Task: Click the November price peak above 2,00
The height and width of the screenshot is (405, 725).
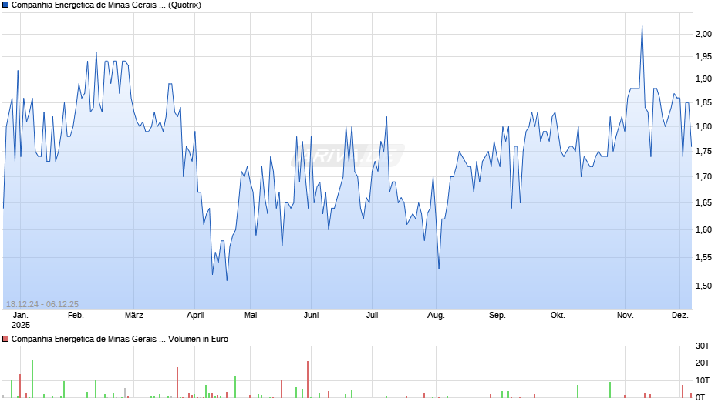Action: click(642, 27)
